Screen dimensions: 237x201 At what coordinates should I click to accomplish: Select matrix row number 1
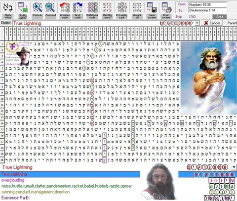click(x=2, y=44)
